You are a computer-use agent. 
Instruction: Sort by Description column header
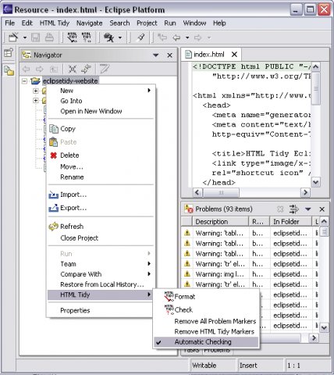pos(221,222)
